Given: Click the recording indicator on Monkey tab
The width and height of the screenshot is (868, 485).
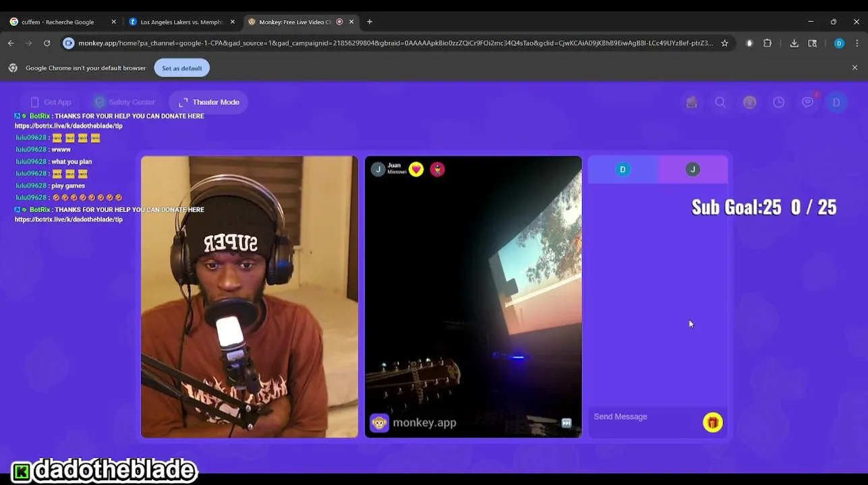Looking at the screenshot, I should pyautogui.click(x=339, y=22).
